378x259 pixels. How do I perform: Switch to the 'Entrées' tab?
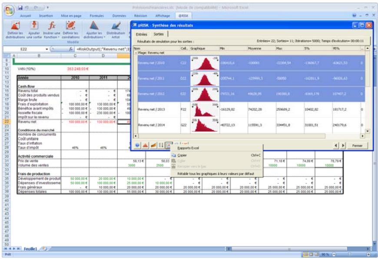pyautogui.click(x=142, y=34)
